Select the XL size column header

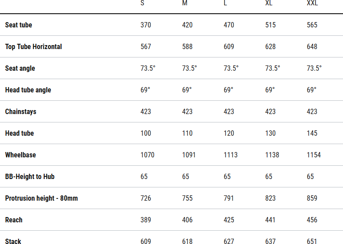[x=269, y=3]
